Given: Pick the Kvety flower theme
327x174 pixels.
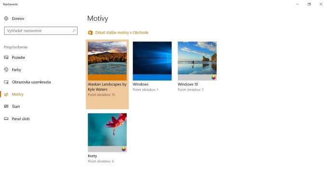Looking at the screenshot, I should (x=107, y=133).
